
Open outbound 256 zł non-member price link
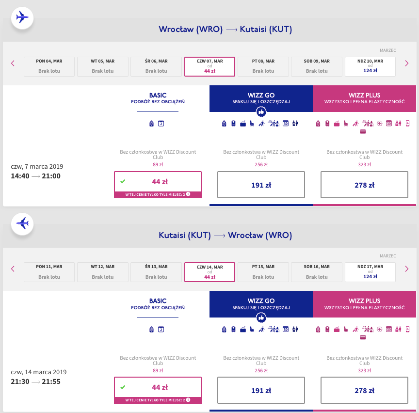261,164
